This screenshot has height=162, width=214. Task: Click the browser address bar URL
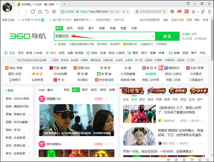click(x=100, y=12)
